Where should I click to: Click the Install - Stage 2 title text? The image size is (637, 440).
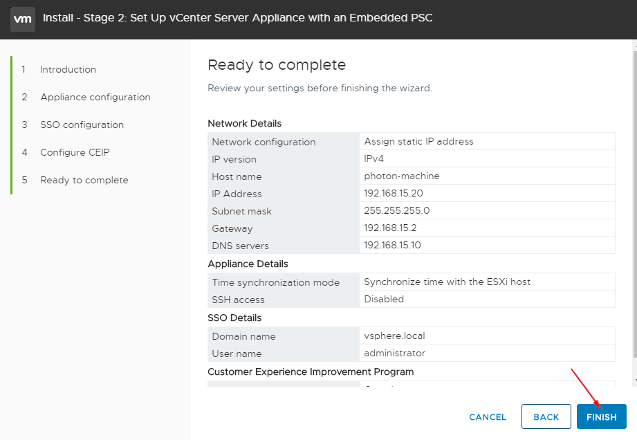238,18
